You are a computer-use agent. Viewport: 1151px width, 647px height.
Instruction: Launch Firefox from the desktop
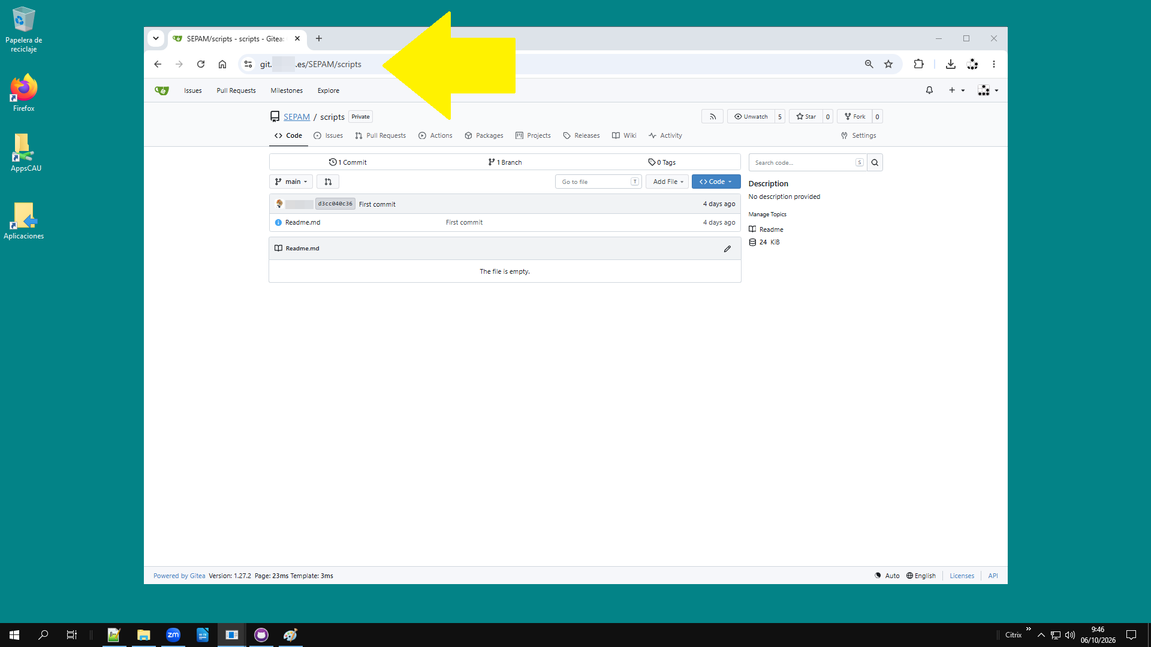tap(24, 93)
